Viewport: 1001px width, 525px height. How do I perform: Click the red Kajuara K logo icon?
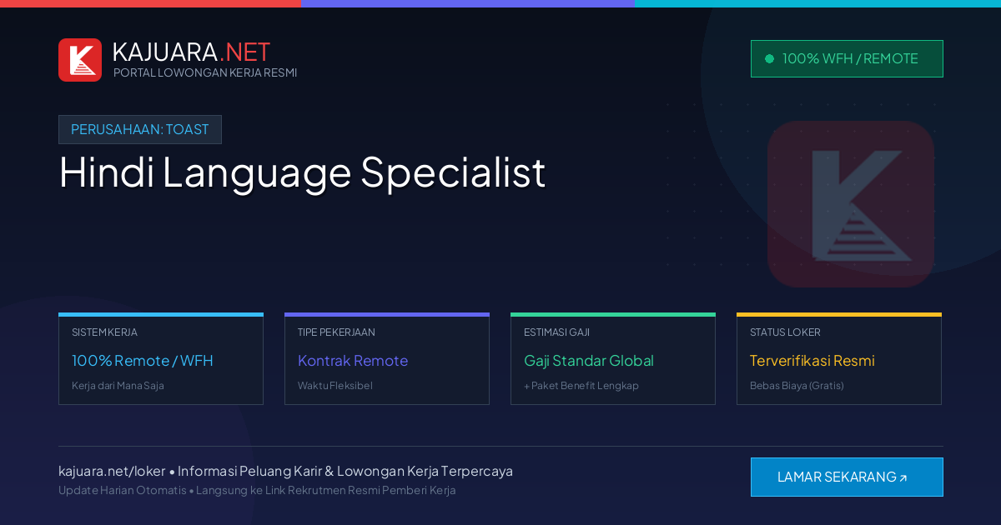[80, 60]
